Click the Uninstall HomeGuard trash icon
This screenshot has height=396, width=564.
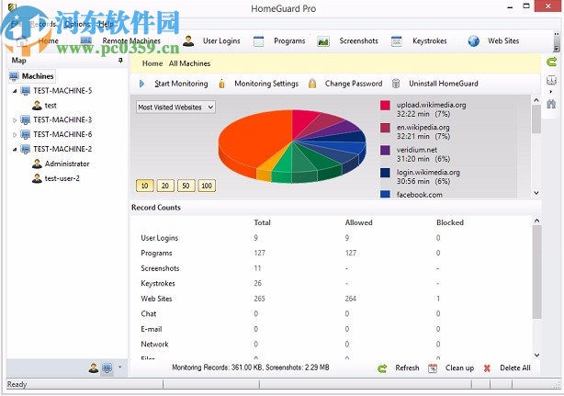point(396,84)
